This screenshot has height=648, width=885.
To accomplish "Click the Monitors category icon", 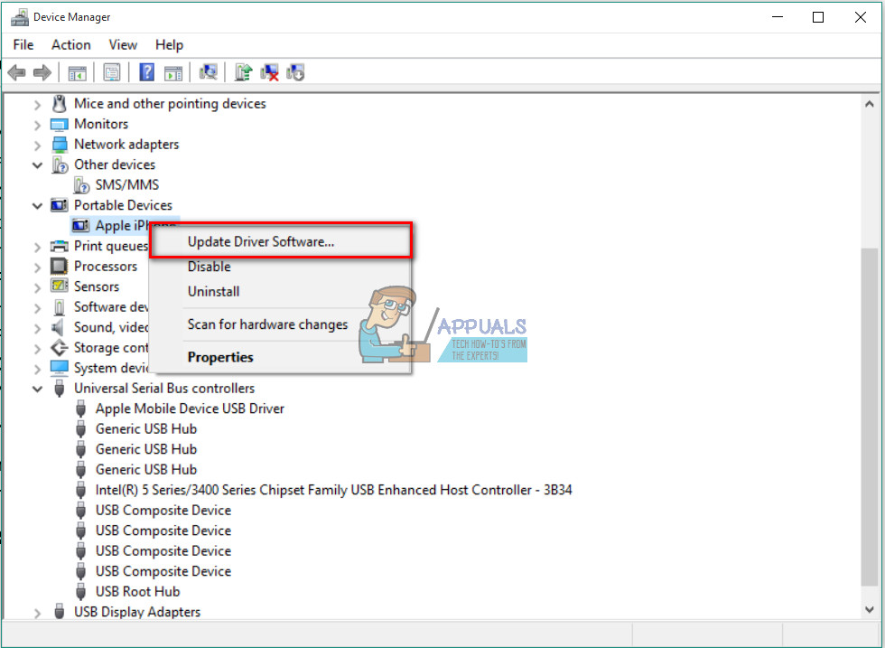I will point(60,125).
